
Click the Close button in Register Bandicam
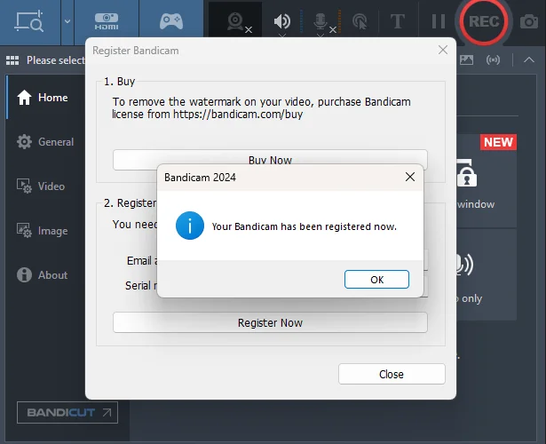pyautogui.click(x=392, y=374)
